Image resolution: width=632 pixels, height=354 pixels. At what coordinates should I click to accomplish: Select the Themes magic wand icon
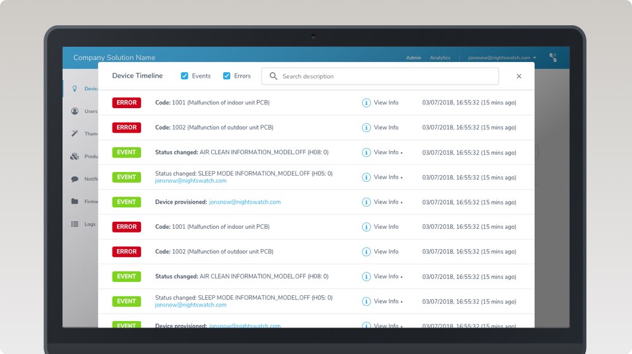pos(75,133)
